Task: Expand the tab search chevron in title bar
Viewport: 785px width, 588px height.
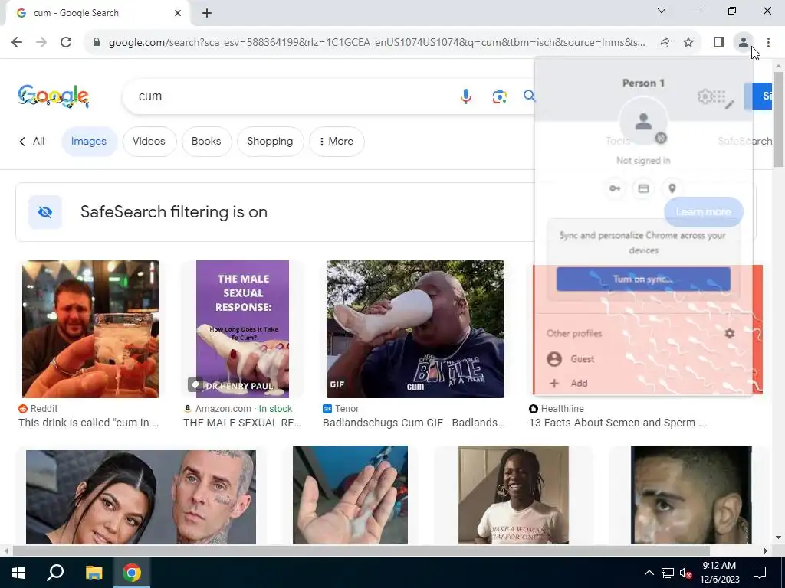Action: (x=662, y=11)
